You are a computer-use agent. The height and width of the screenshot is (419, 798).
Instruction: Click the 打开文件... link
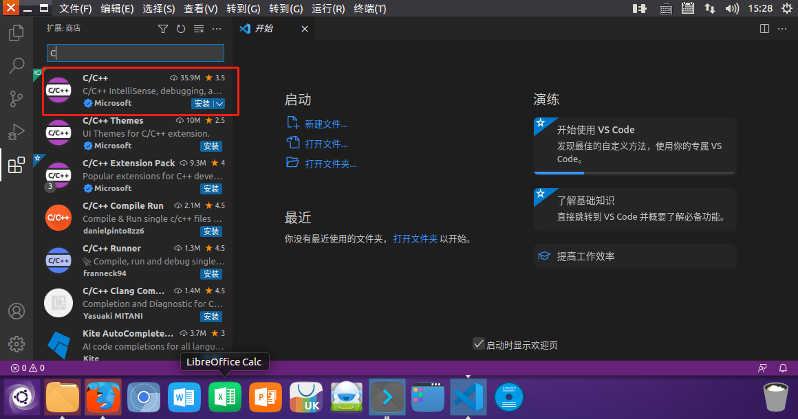325,144
